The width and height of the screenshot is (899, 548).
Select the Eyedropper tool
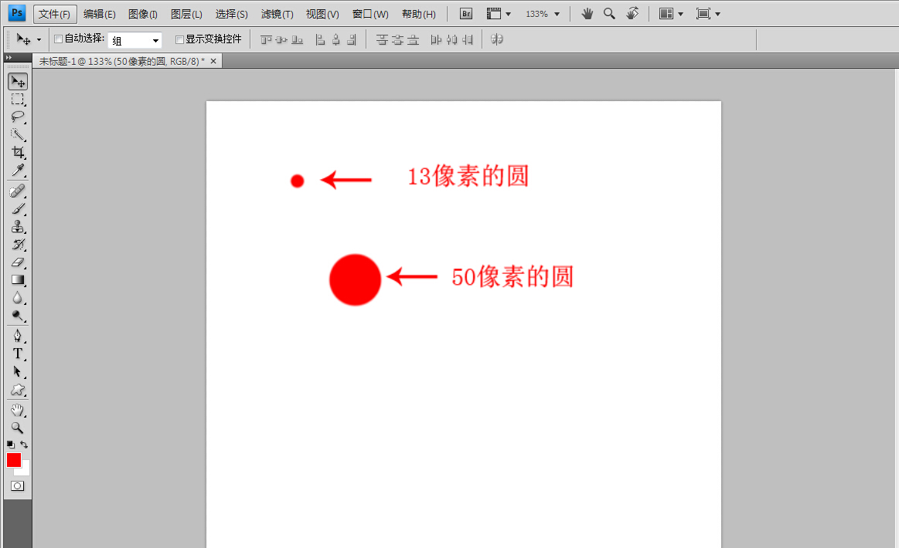tap(18, 170)
